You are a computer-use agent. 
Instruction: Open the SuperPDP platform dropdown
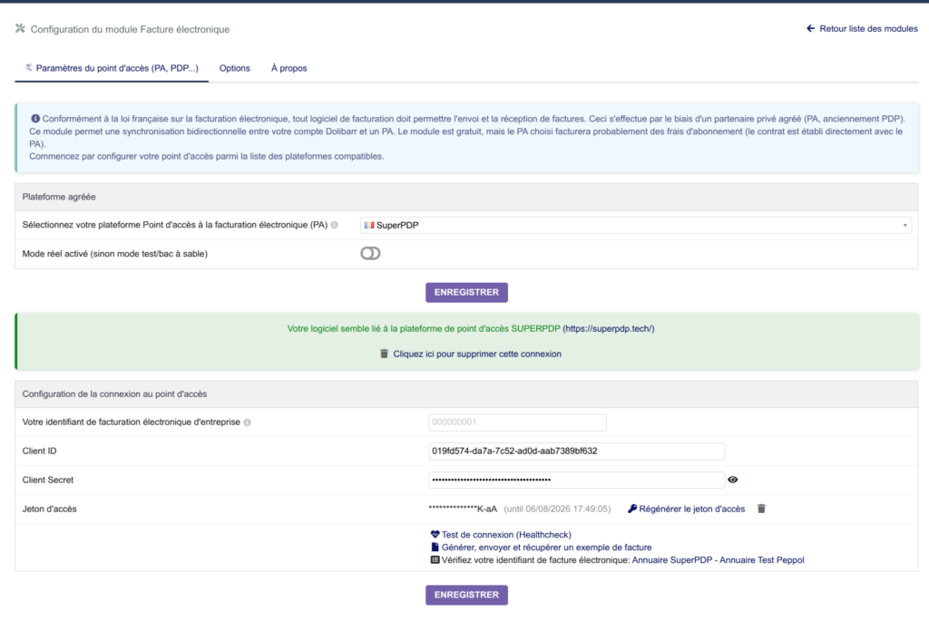(x=636, y=225)
